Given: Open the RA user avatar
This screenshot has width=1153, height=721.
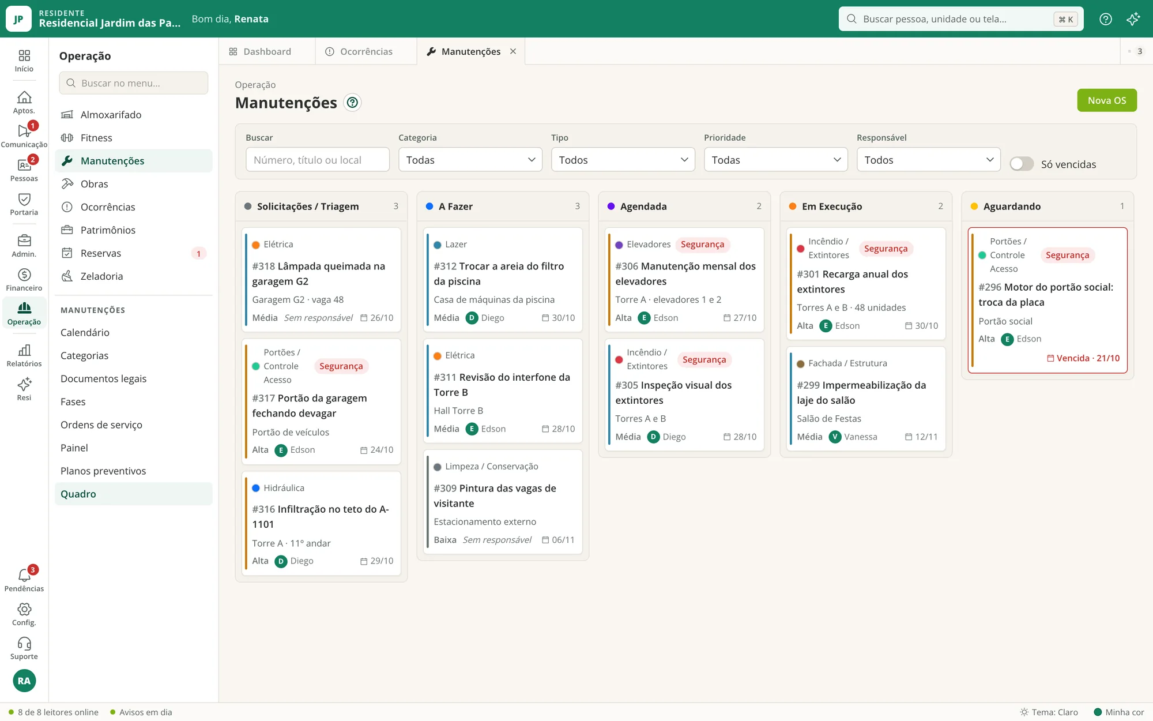Looking at the screenshot, I should (24, 681).
